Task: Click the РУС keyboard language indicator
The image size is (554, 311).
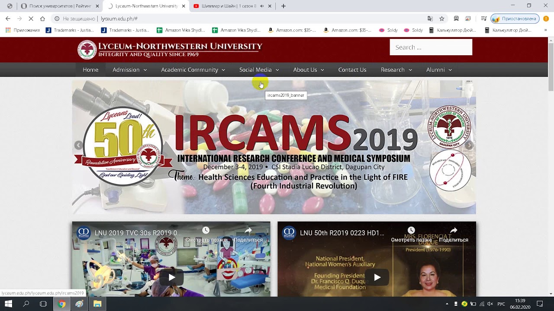Action: point(501,304)
